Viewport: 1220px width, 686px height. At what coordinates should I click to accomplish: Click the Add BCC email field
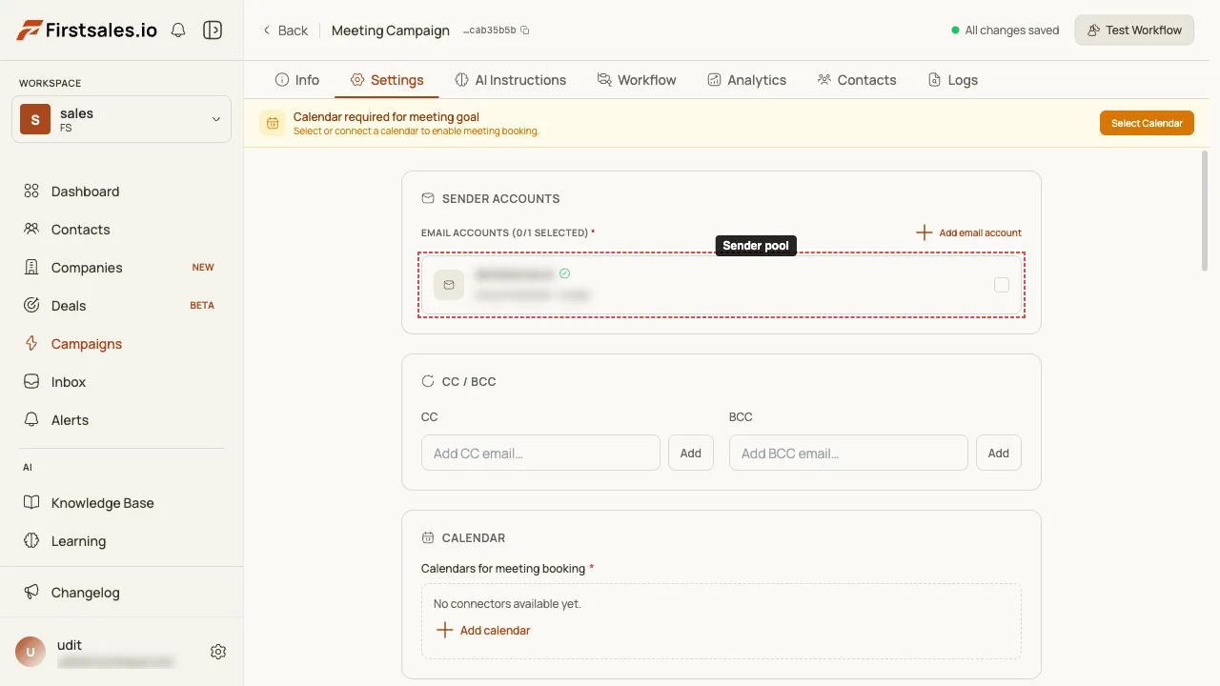[x=848, y=454]
